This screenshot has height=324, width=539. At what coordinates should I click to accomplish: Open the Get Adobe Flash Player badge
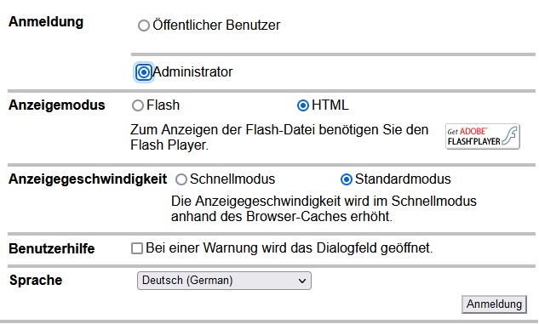click(x=483, y=137)
